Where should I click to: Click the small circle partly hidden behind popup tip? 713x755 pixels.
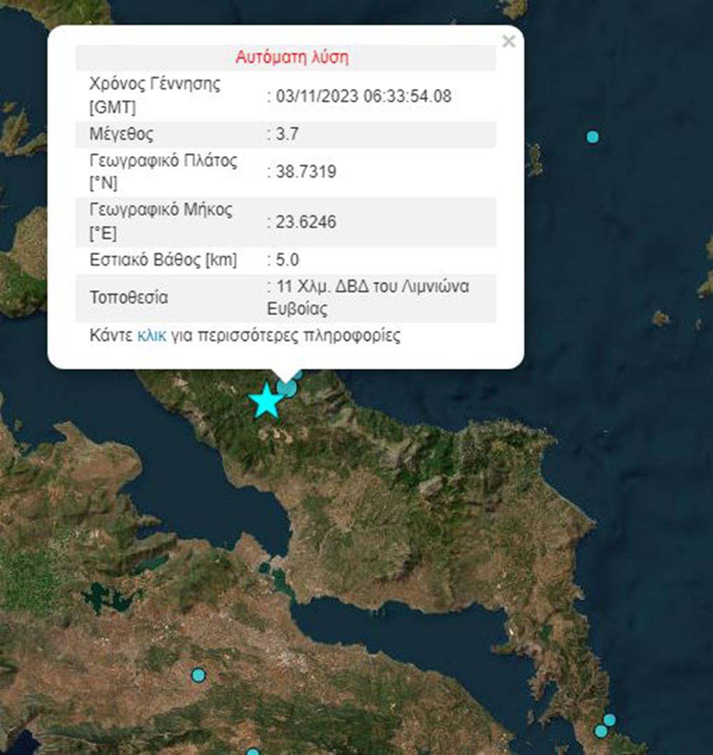click(298, 374)
